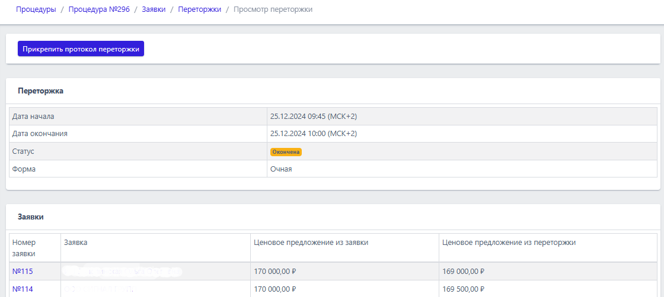
Task: Select the end date value 25.12.2024 10:00
Action: tap(313, 134)
